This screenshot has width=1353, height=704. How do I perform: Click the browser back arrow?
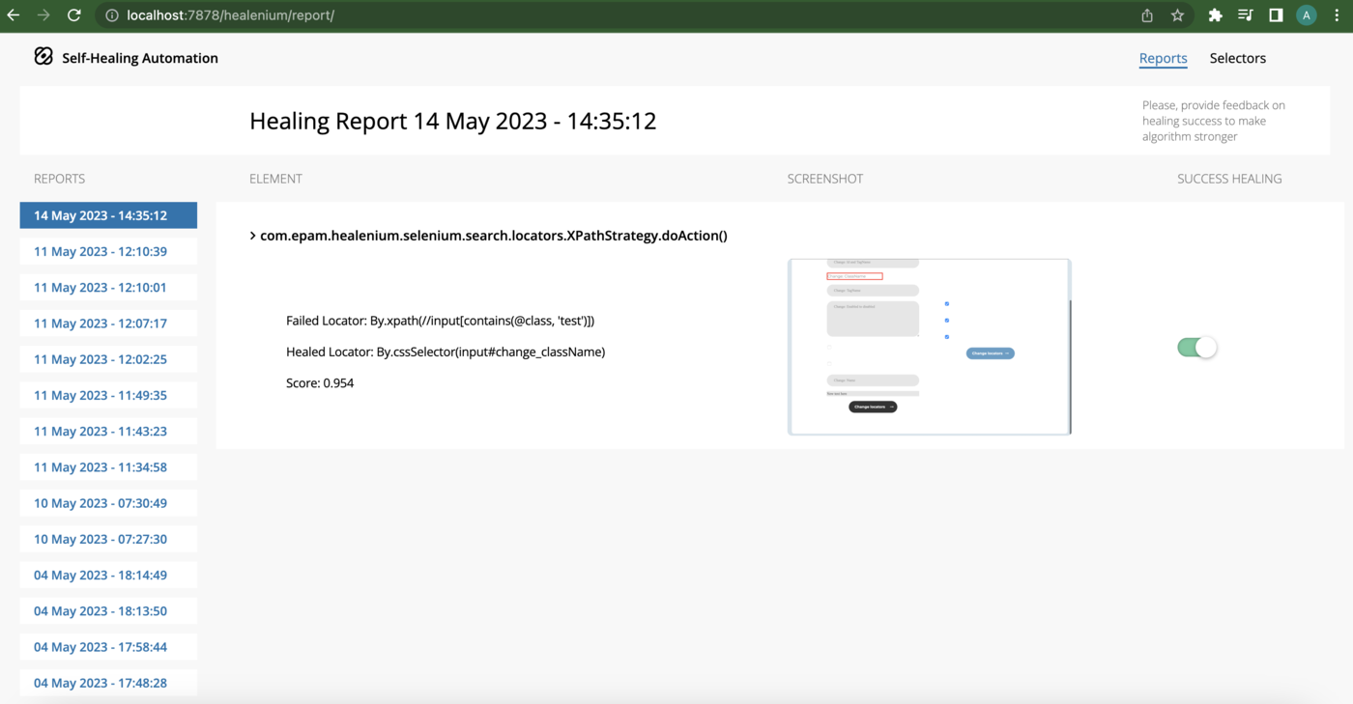coord(13,14)
